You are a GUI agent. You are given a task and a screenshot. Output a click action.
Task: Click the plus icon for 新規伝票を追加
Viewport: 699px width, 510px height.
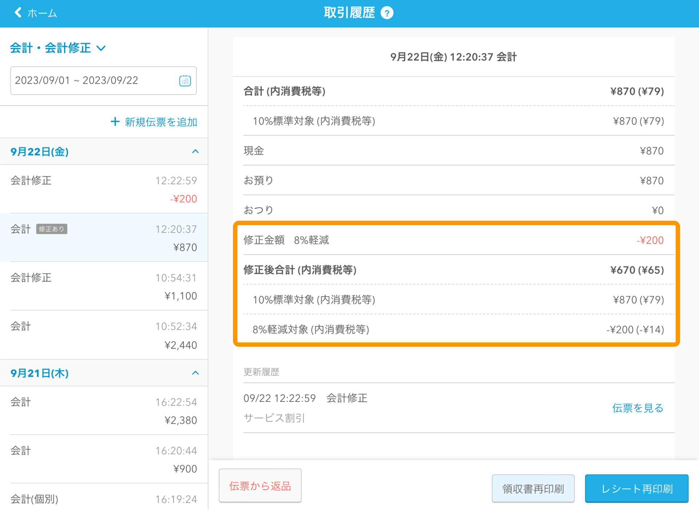115,122
